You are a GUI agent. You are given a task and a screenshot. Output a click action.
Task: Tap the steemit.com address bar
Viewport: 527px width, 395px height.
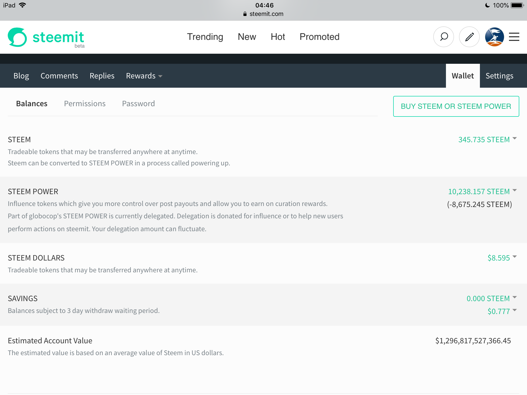tap(266, 14)
